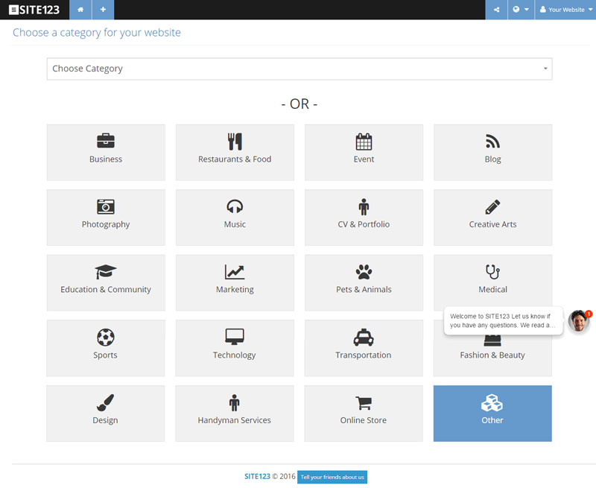Open the Your Website user menu
The width and height of the screenshot is (596, 488).
click(x=565, y=10)
